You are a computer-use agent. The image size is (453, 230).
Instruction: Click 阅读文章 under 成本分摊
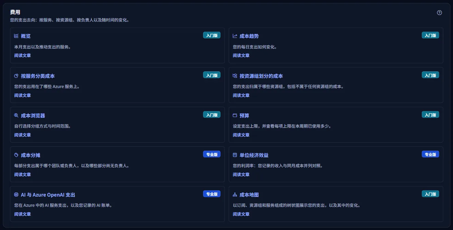point(23,174)
